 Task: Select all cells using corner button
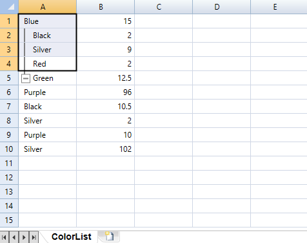[x=9, y=6]
